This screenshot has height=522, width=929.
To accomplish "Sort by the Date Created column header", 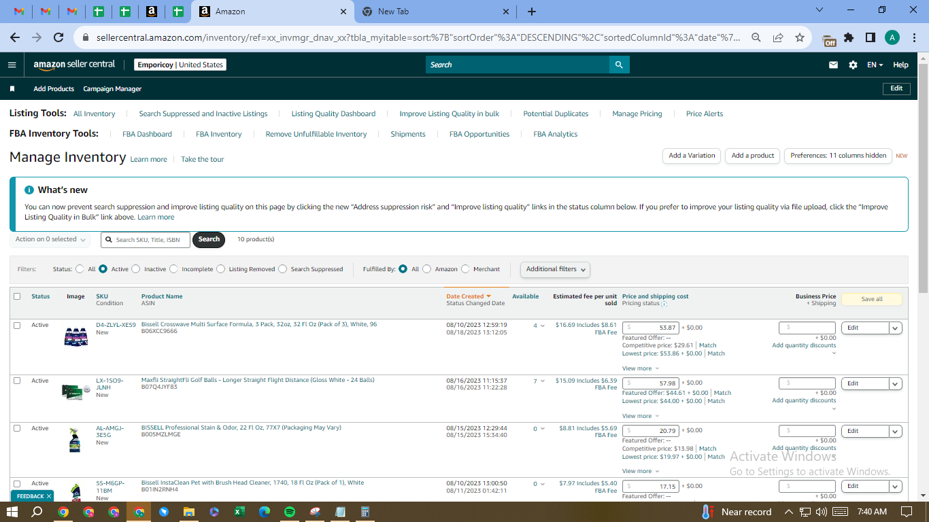I will [x=468, y=296].
